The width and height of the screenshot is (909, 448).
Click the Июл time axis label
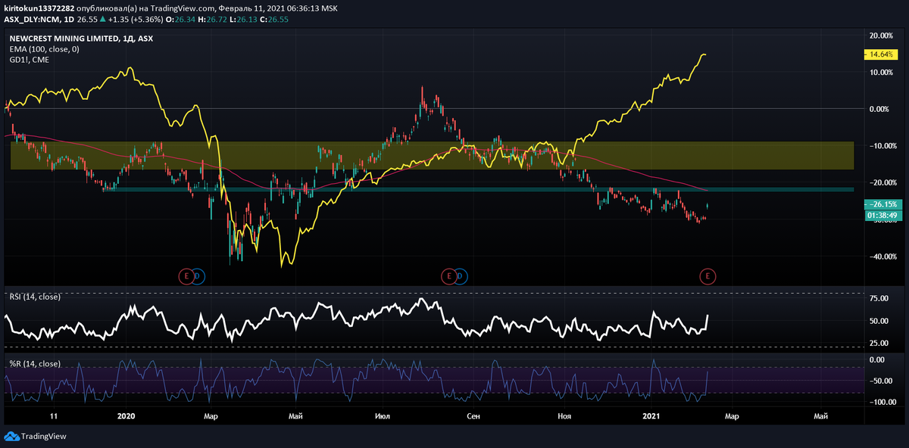coord(383,416)
